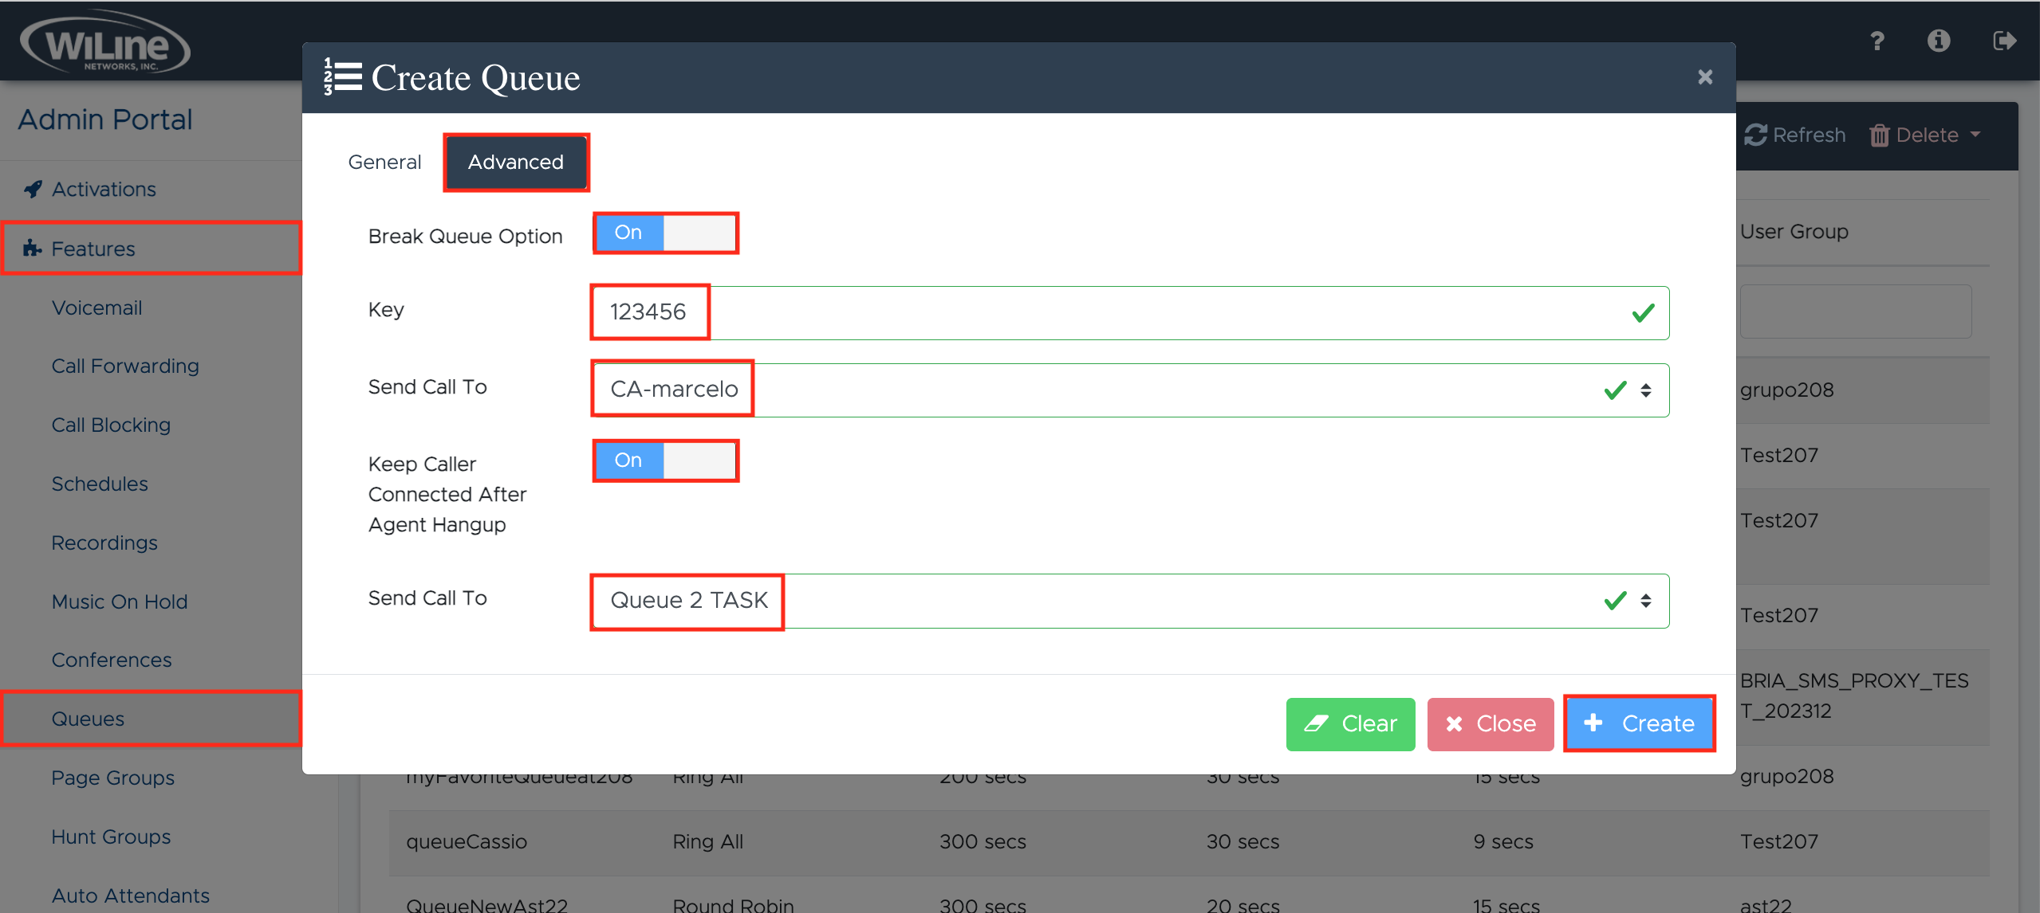Click the green Clear button
This screenshot has height=913, width=2040.
pos(1349,723)
